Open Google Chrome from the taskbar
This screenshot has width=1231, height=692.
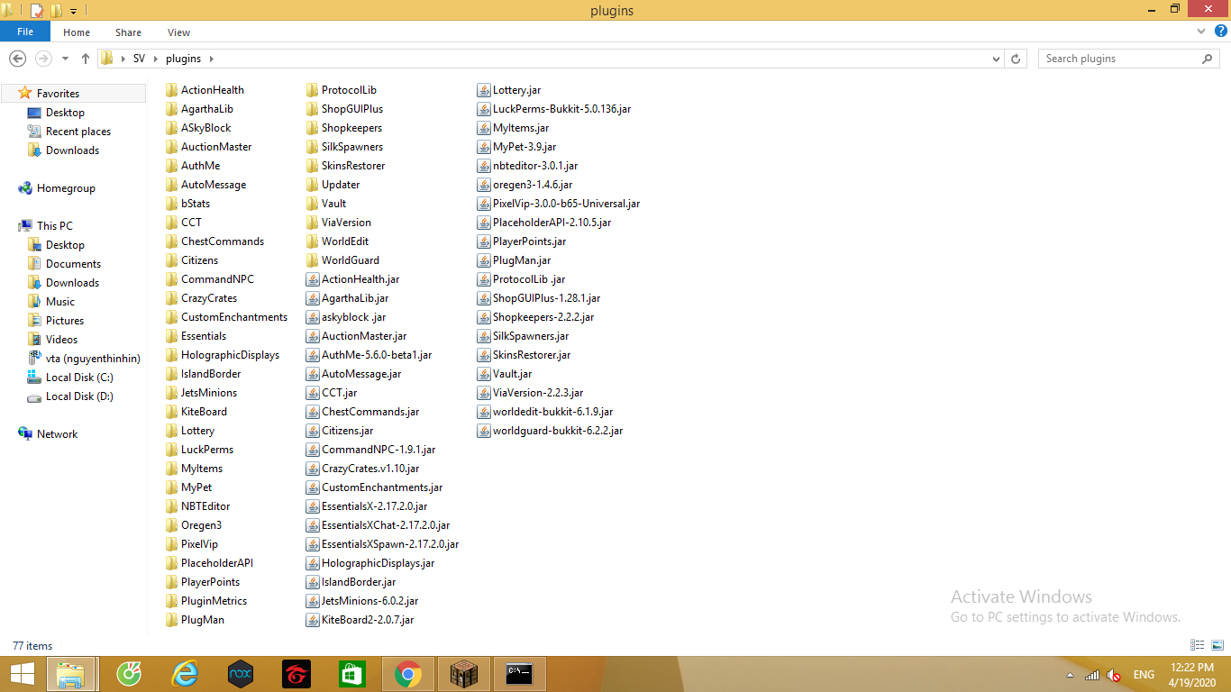pos(408,674)
